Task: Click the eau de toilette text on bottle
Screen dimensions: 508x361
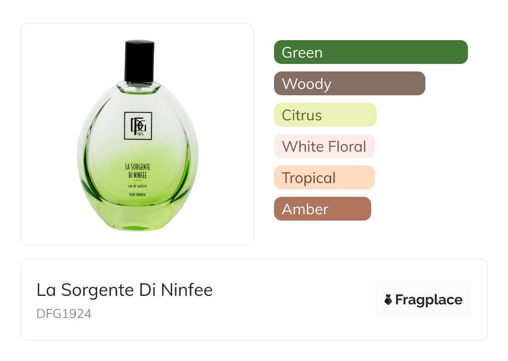Action: [x=138, y=186]
